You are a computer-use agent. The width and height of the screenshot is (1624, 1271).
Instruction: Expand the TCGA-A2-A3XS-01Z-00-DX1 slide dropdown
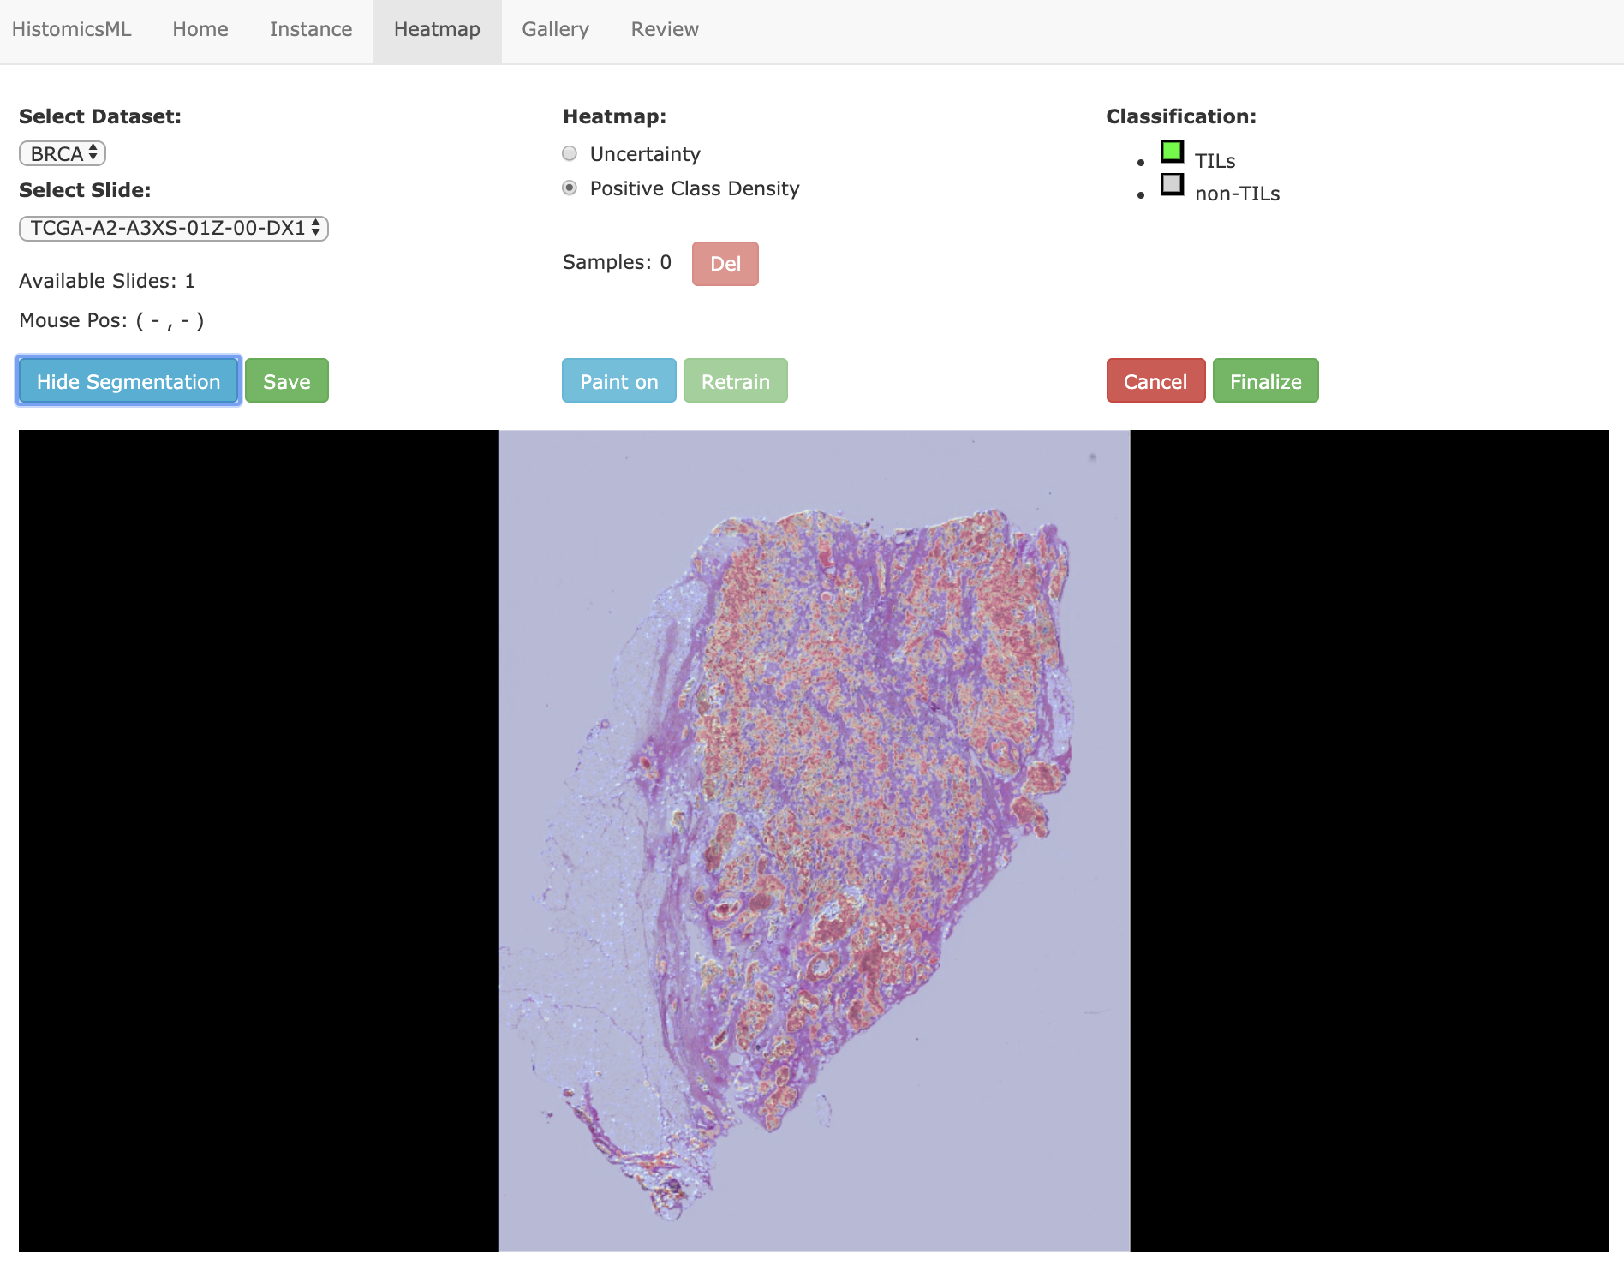tap(174, 228)
